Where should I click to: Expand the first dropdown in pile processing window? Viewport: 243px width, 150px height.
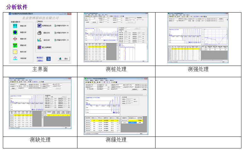(x=94, y=18)
